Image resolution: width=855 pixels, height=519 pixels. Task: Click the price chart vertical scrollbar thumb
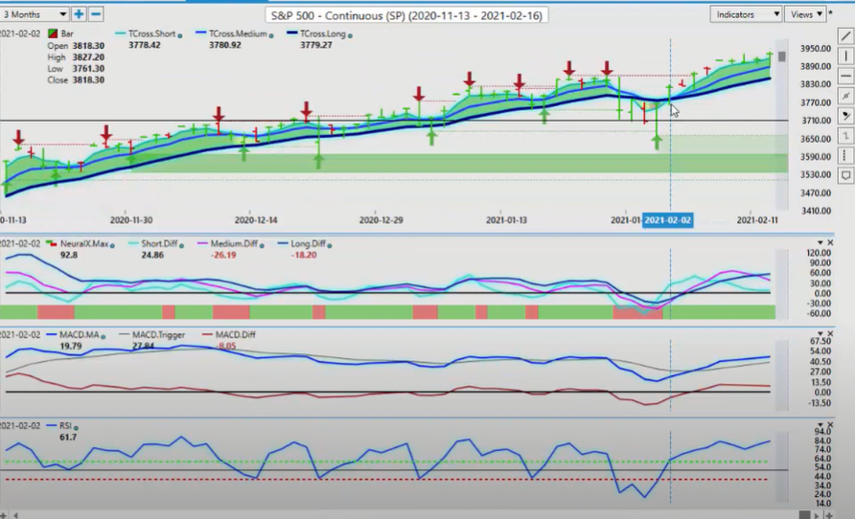click(x=782, y=56)
